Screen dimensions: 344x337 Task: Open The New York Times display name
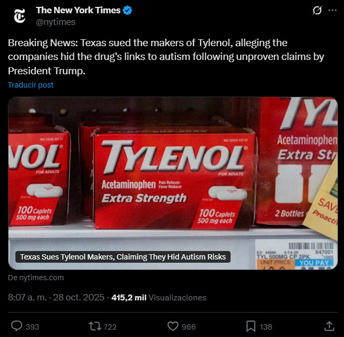pos(78,10)
